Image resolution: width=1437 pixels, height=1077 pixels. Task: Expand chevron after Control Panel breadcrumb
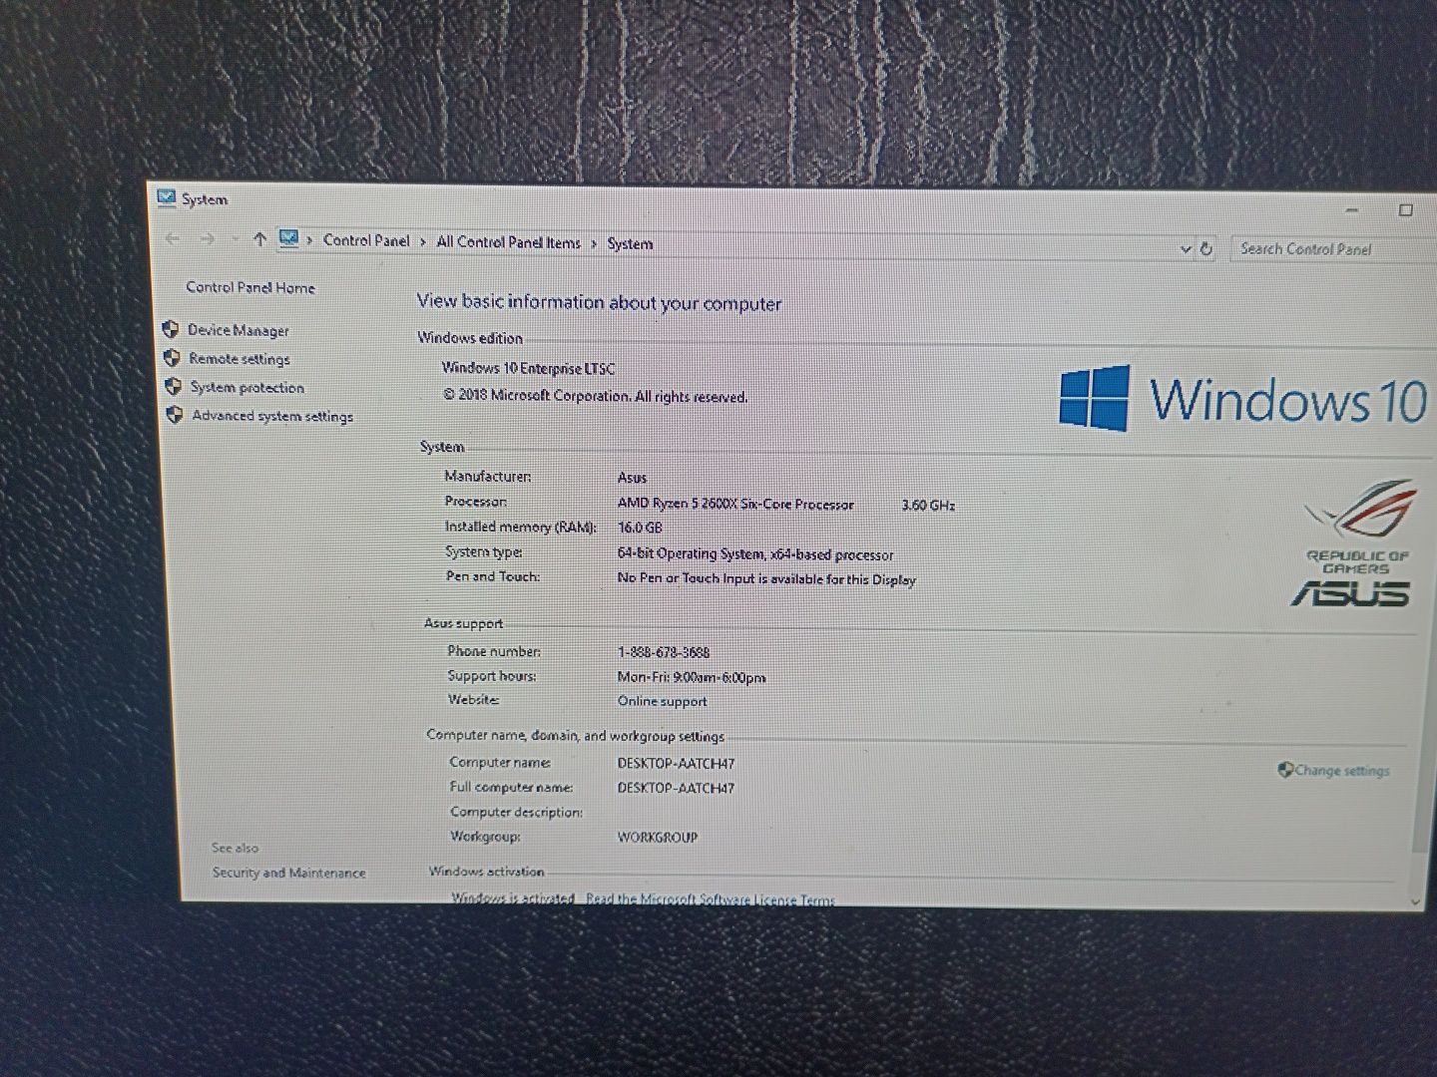(x=423, y=242)
